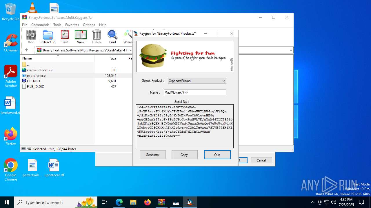371x208 pixels.
Task: Click the Name input field
Action: click(195, 92)
